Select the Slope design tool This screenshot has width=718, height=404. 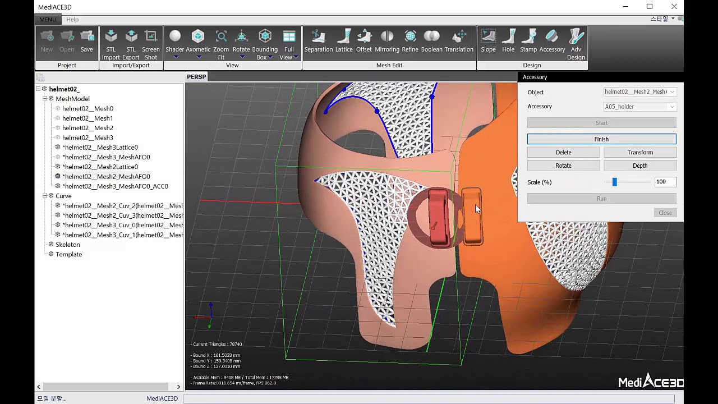488,42
